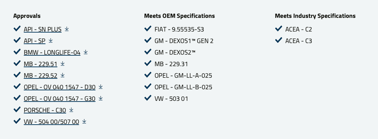Open the PORSCHE - C30 link
Viewport: 378px width, 139px height.
point(45,111)
